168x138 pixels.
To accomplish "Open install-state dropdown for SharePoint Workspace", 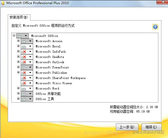I will tap(27, 78).
